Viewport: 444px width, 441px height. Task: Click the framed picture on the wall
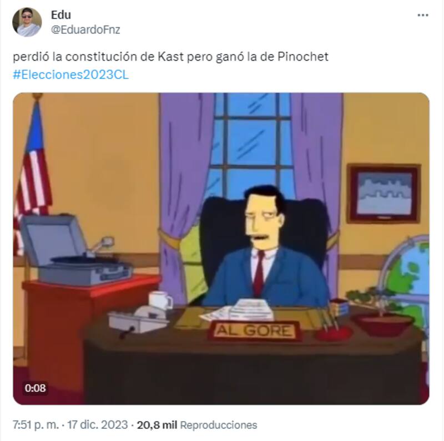[x=384, y=194]
